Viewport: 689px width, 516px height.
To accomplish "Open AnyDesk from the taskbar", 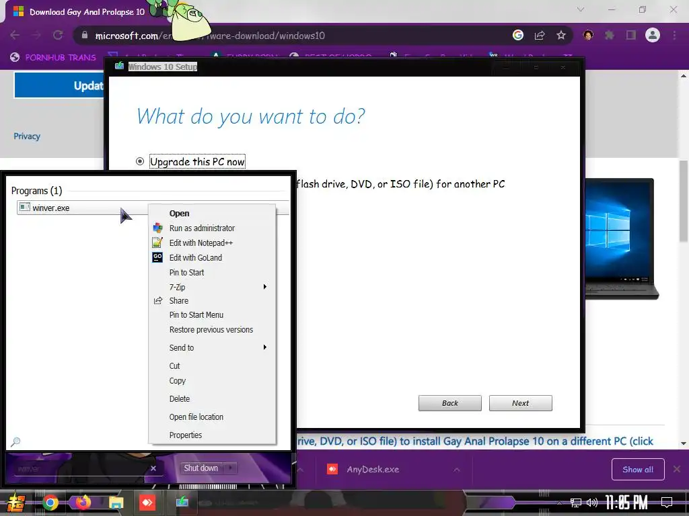I will 147,503.
